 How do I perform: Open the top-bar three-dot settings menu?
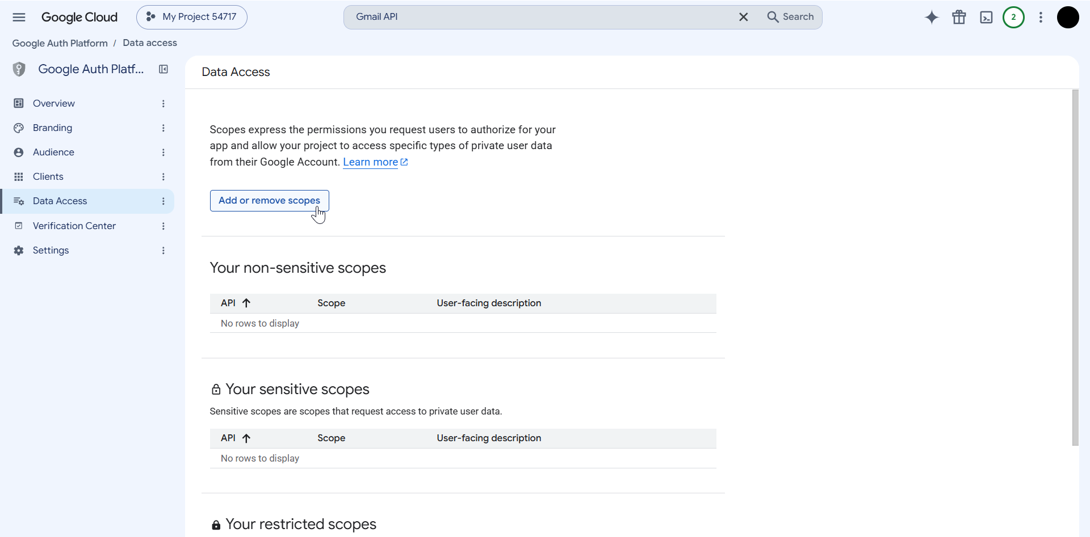pos(1041,18)
